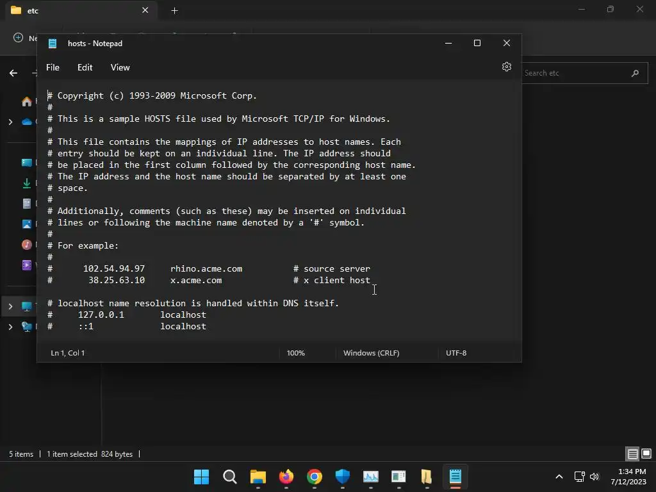Click the New plus icon in File Explorer
The width and height of the screenshot is (656, 492).
point(18,38)
